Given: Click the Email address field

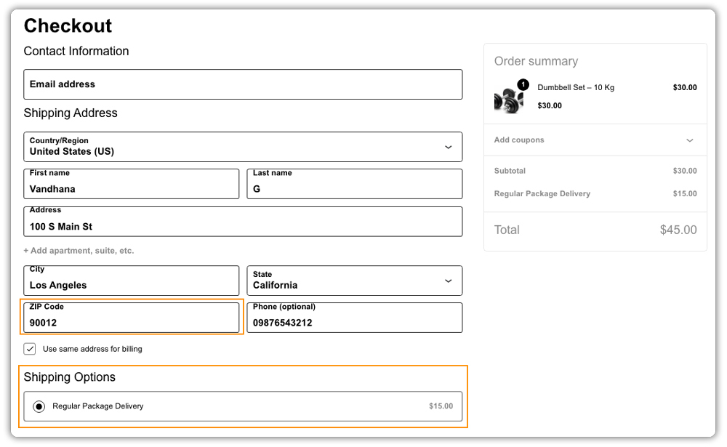Looking at the screenshot, I should click(x=243, y=84).
